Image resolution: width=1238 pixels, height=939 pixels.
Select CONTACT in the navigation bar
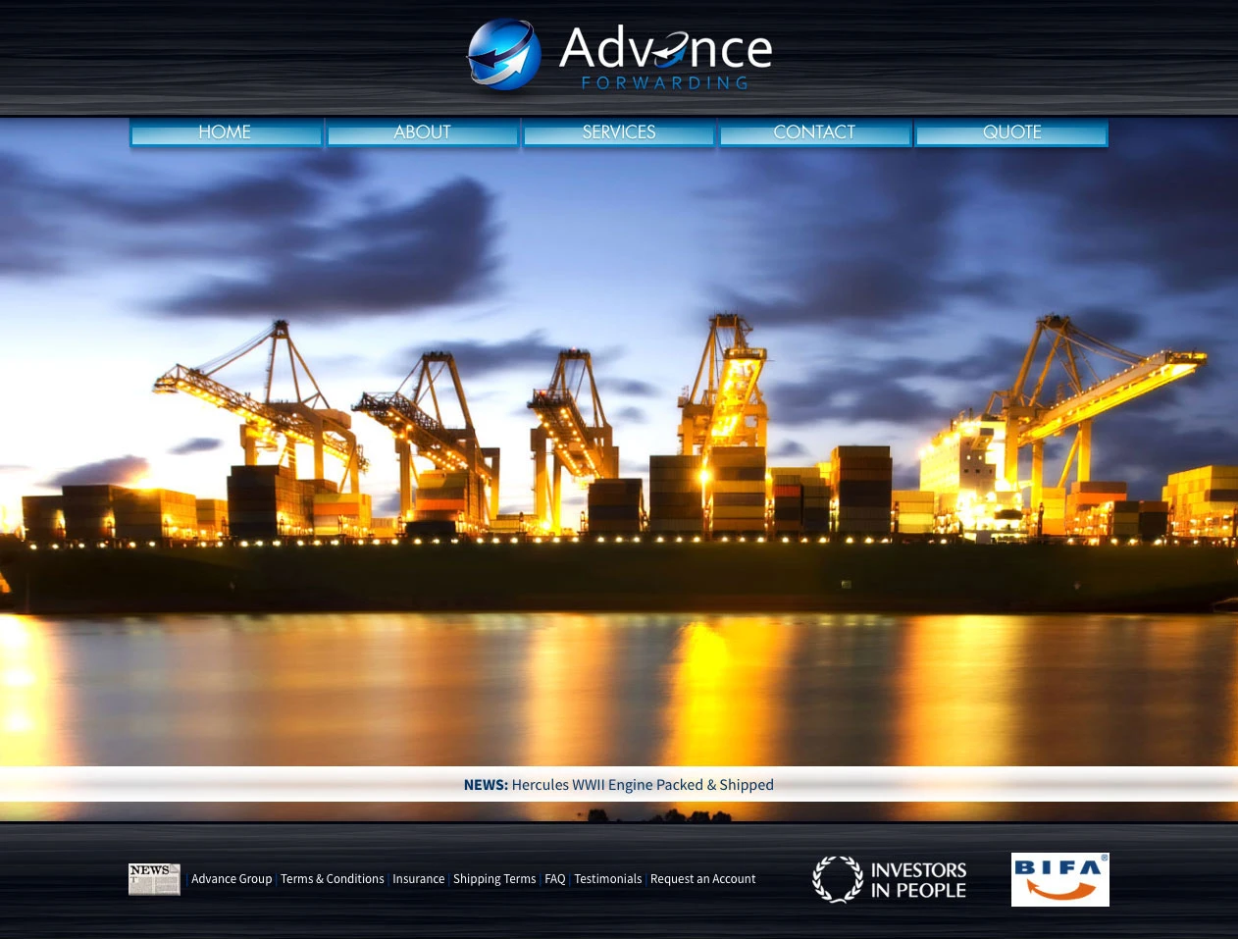814,132
